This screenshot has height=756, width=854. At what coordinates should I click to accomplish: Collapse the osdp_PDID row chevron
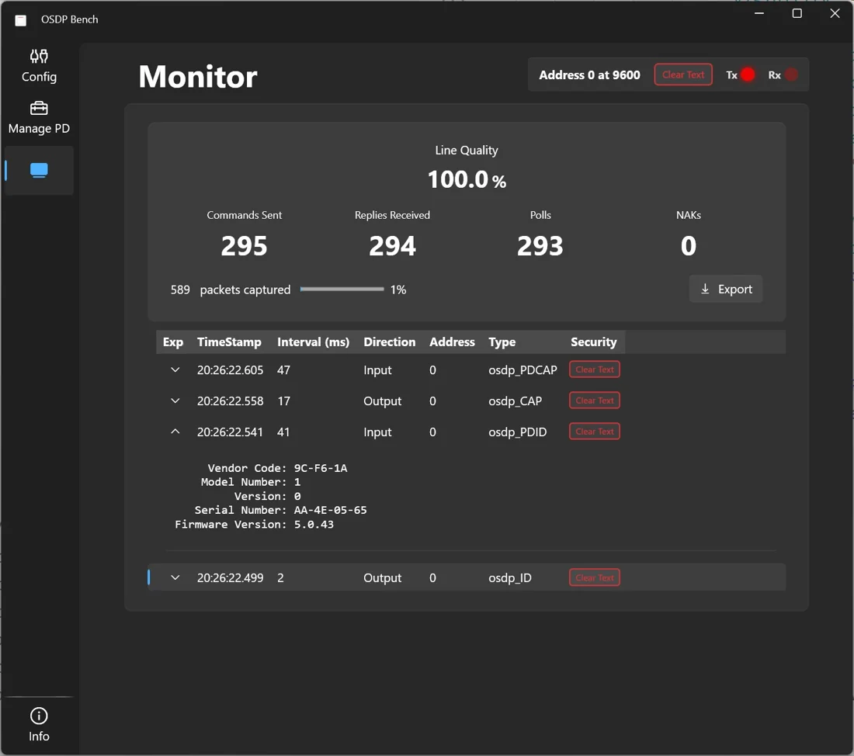[175, 432]
